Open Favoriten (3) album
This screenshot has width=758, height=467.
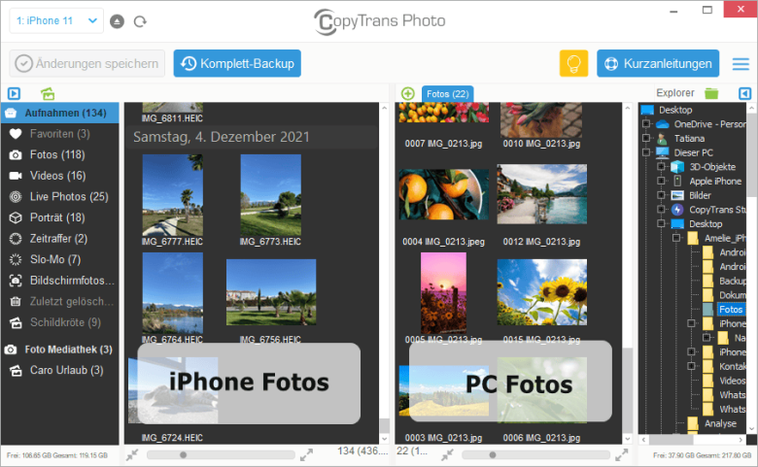coord(60,134)
